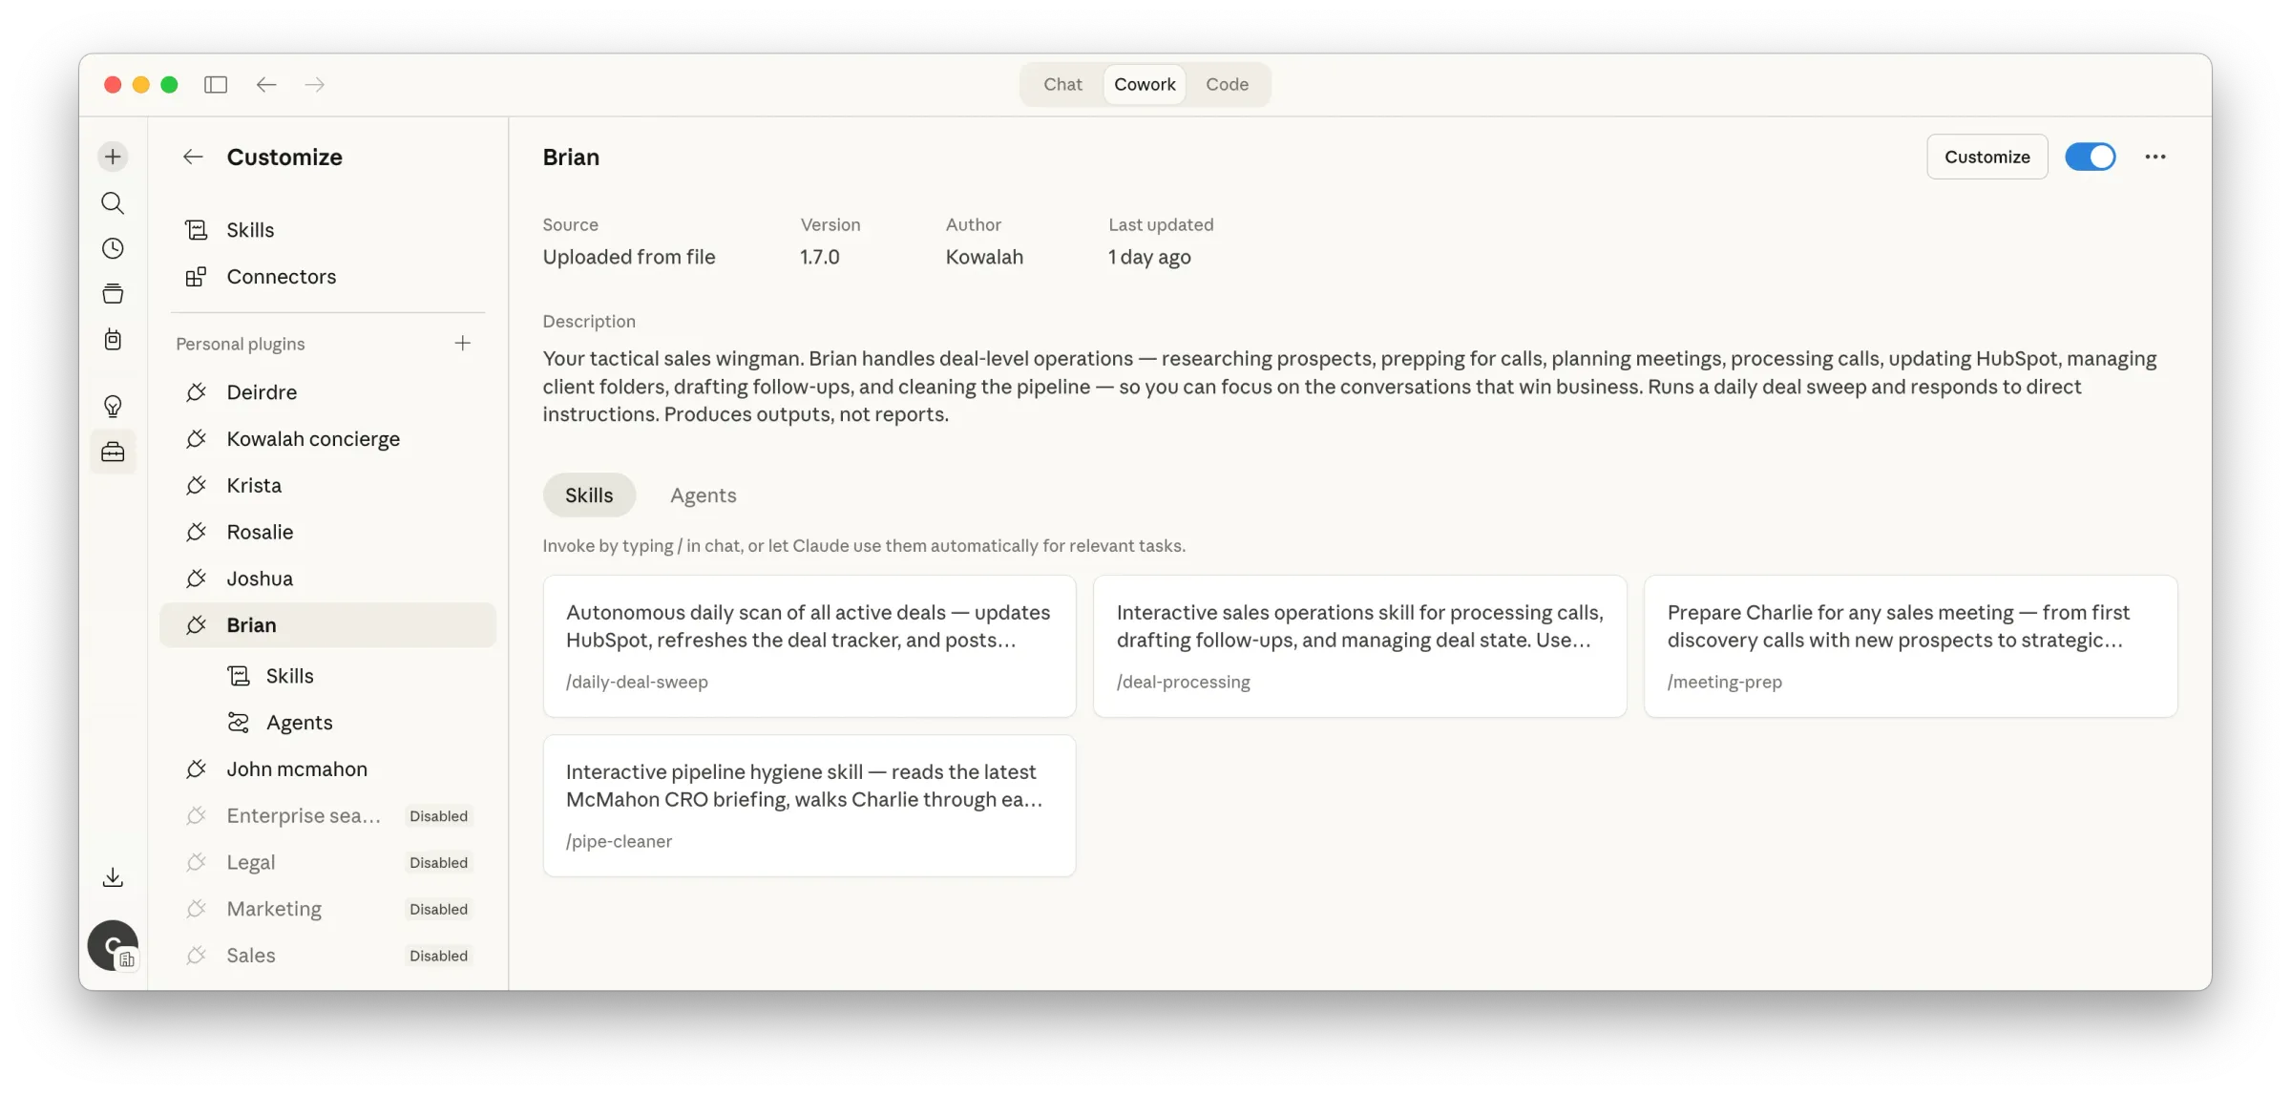Open search from the left sidebar
Viewport: 2291px width, 1095px height.
tap(113, 202)
